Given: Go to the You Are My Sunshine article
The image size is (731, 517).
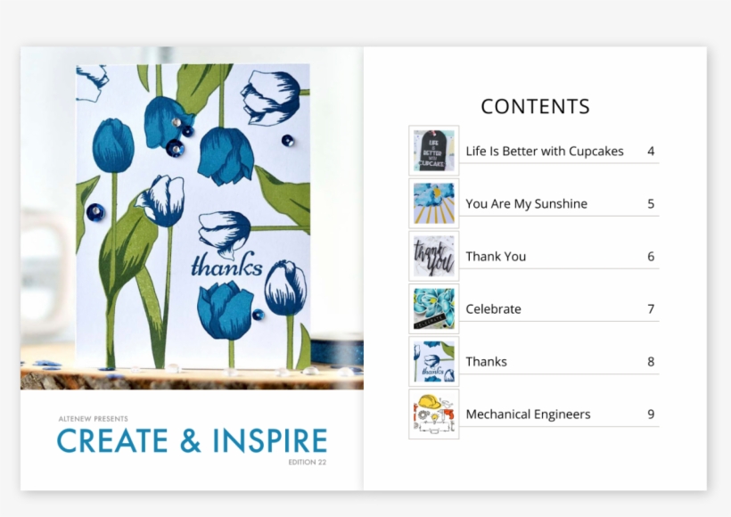Looking at the screenshot, I should click(x=527, y=203).
